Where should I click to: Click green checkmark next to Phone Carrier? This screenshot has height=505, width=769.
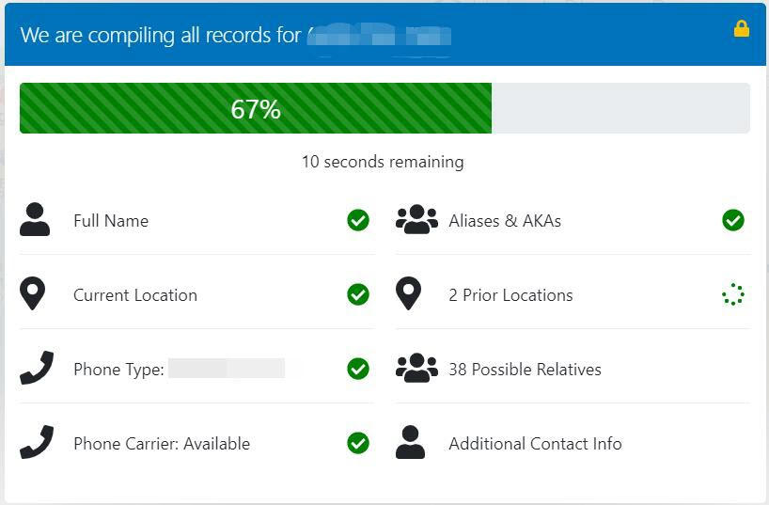pyautogui.click(x=358, y=443)
